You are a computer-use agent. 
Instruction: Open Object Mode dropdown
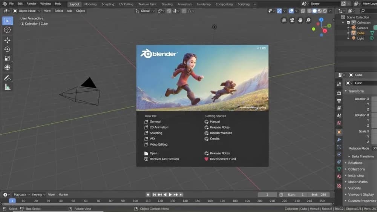27,11
